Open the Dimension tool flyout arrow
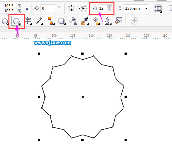The width and height of the screenshot is (172, 166). 42,24
